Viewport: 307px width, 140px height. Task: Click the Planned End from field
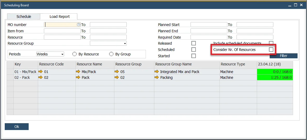point(209,31)
